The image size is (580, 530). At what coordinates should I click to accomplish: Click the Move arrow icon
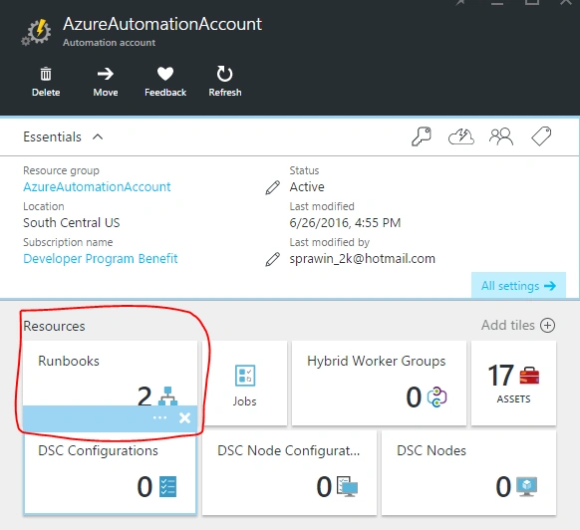tap(106, 74)
